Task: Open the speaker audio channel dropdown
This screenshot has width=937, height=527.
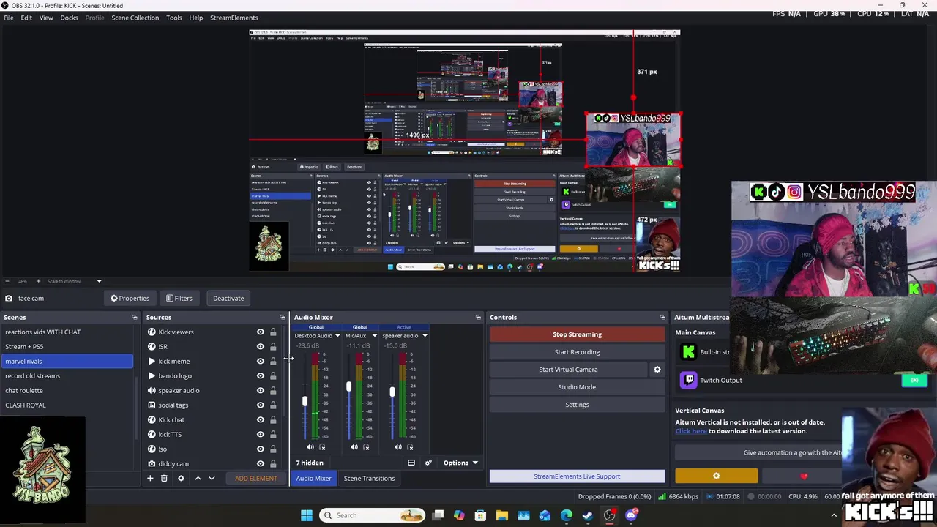Action: click(425, 336)
